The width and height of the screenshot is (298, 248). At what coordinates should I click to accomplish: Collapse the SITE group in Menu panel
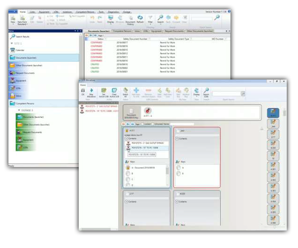tap(12, 44)
